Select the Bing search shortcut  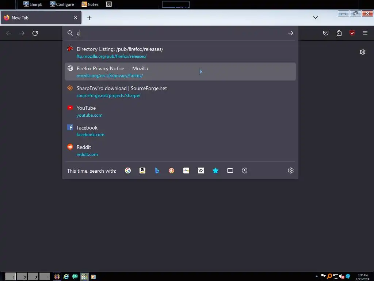[x=157, y=171]
